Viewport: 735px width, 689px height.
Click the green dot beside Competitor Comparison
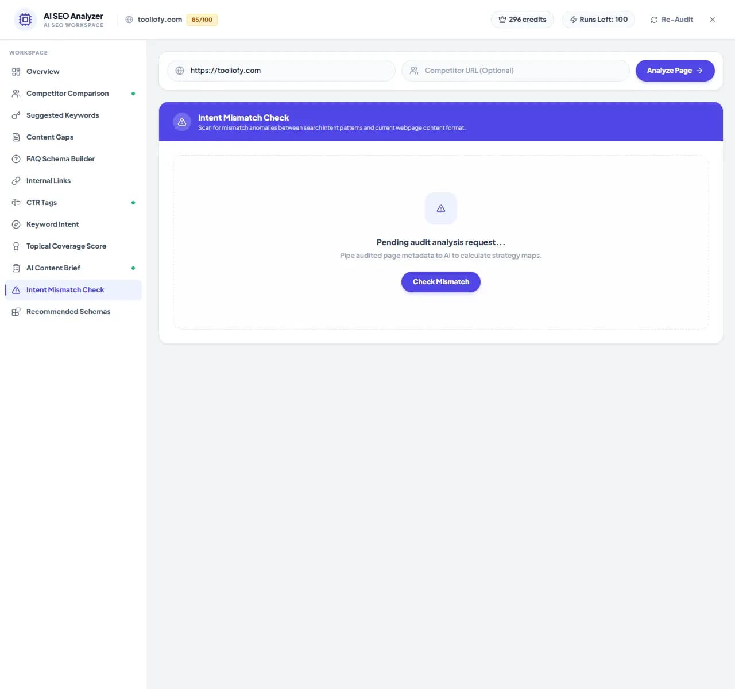pyautogui.click(x=133, y=94)
